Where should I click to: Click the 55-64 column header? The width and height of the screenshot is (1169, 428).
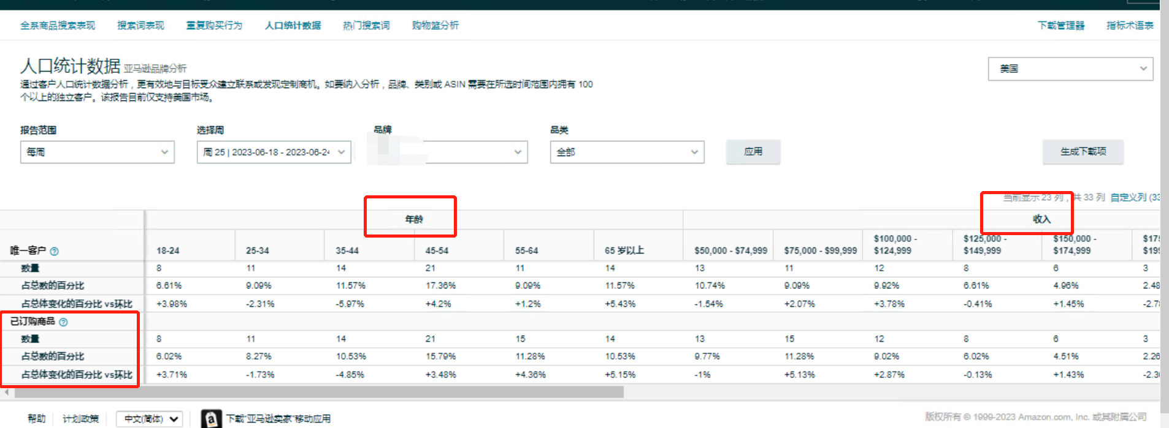[x=527, y=251]
